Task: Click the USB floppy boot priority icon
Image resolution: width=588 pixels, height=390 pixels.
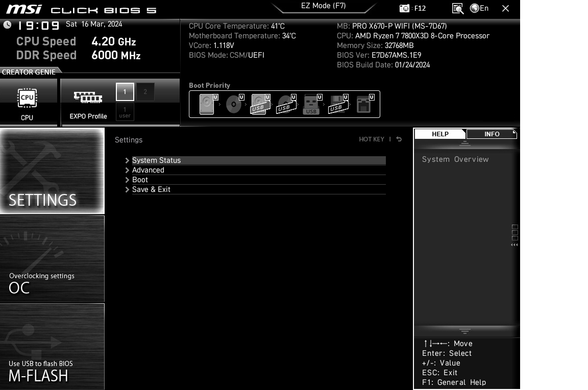Action: (338, 104)
